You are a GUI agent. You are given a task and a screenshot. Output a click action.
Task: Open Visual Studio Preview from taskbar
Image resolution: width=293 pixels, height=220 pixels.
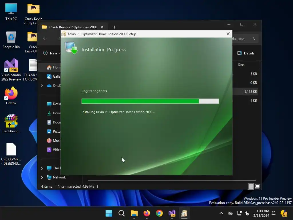click(172, 213)
